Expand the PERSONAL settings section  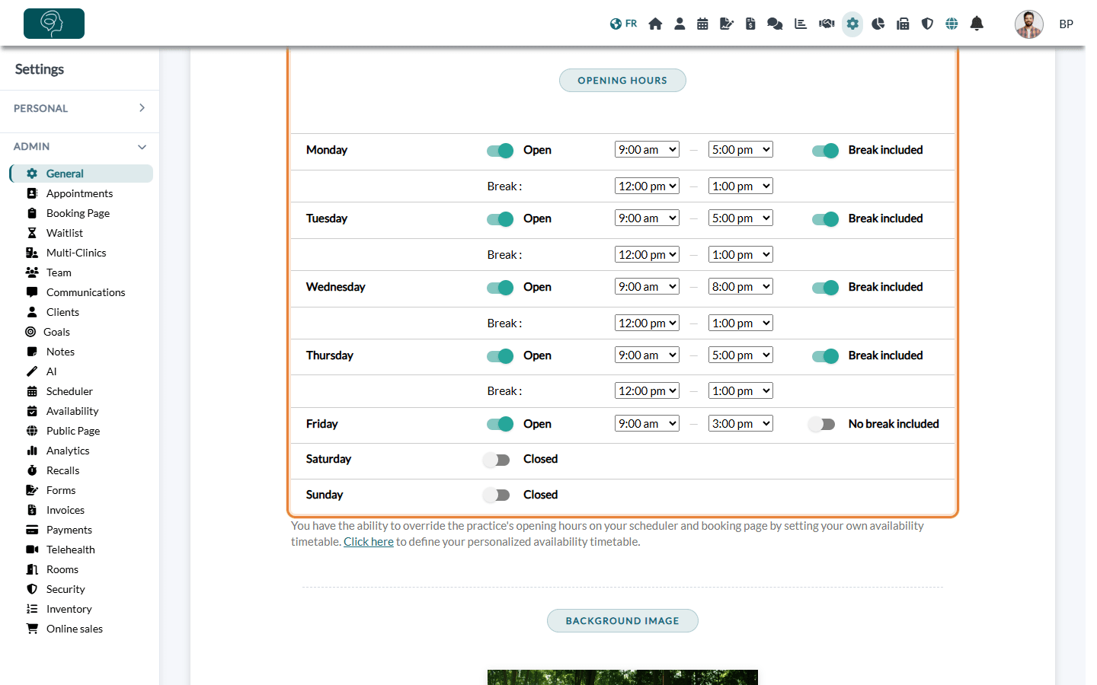[x=79, y=108]
